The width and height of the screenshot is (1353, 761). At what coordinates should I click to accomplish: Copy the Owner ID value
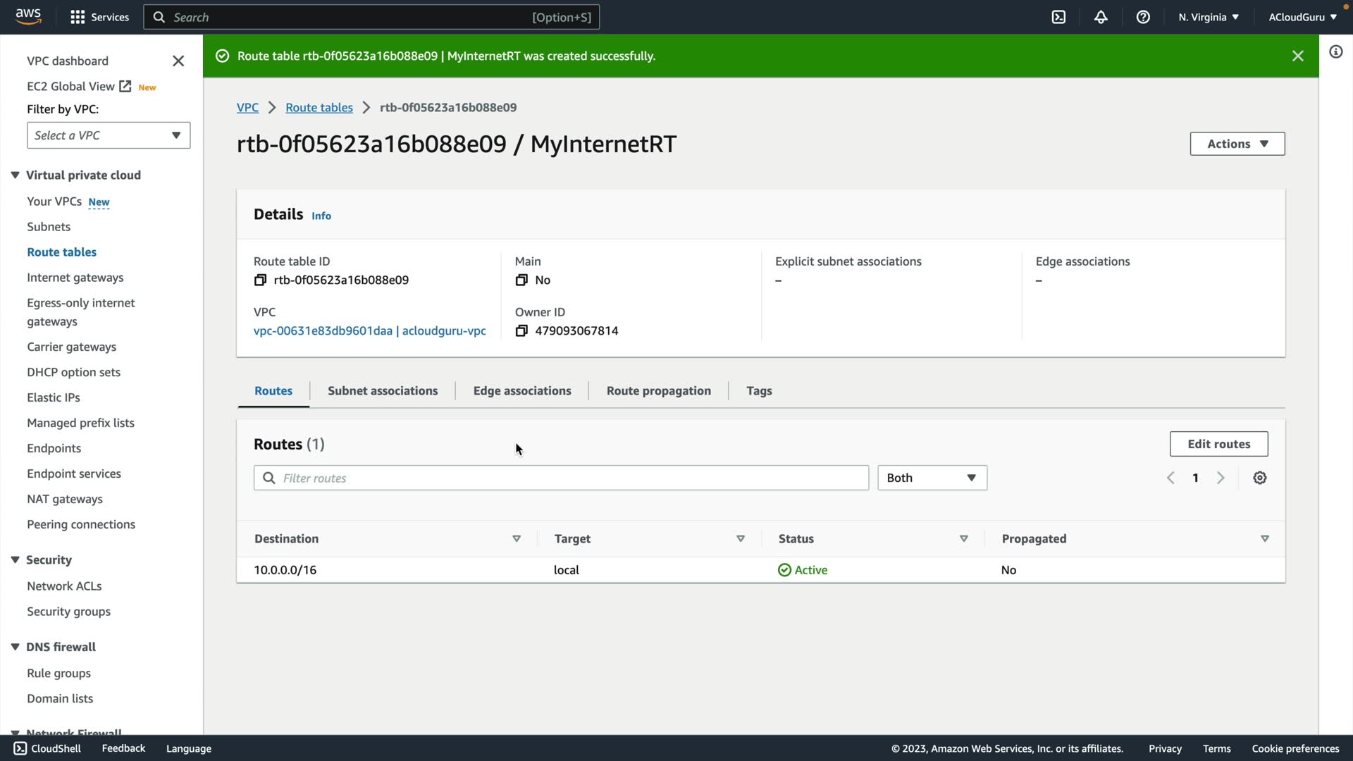point(521,331)
